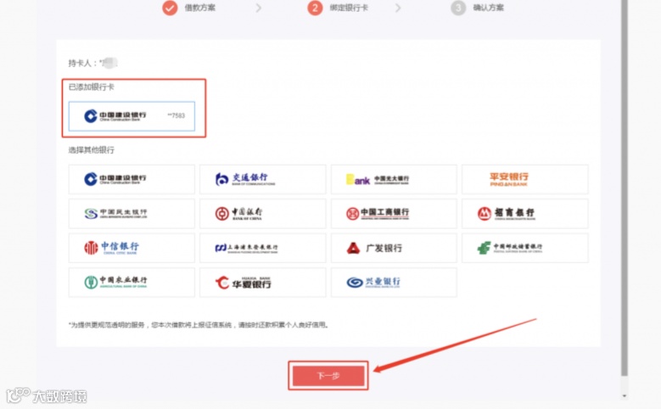Choose Postal Savings Bank of China

[525, 248]
